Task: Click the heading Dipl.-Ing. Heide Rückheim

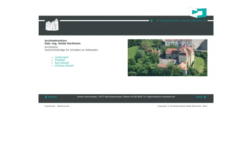Action: 63,44
